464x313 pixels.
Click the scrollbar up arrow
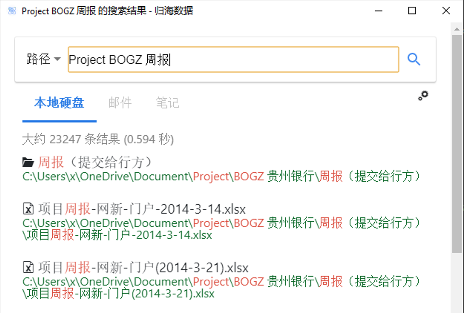coord(456,28)
